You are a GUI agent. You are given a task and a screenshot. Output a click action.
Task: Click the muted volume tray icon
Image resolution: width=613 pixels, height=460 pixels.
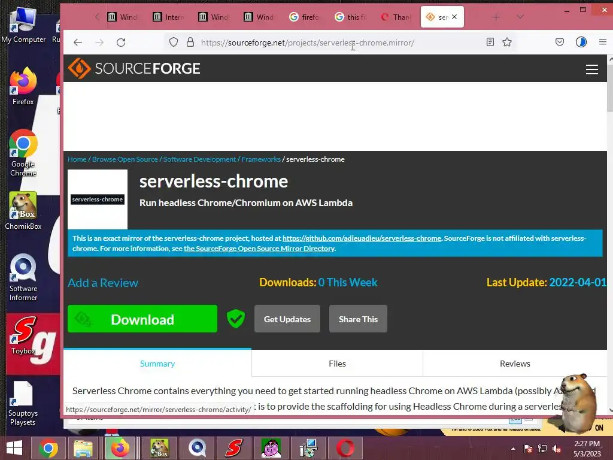[557, 449]
